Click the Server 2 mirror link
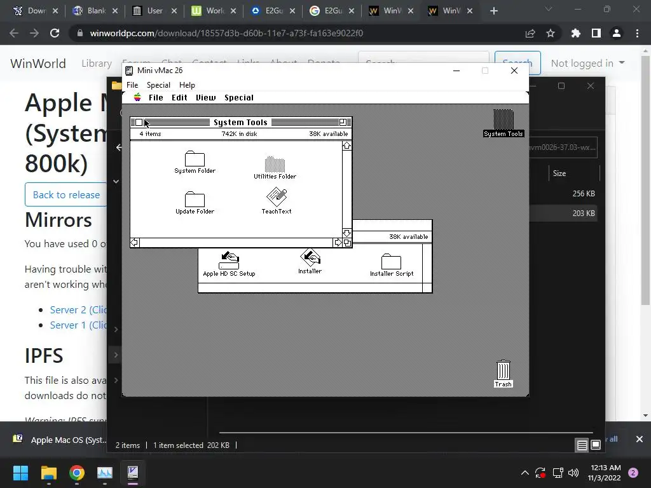Image resolution: width=651 pixels, height=488 pixels. point(79,309)
